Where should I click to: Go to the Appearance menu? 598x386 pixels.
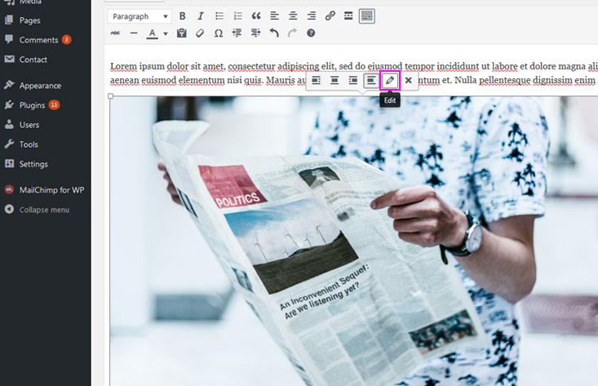[x=40, y=86]
